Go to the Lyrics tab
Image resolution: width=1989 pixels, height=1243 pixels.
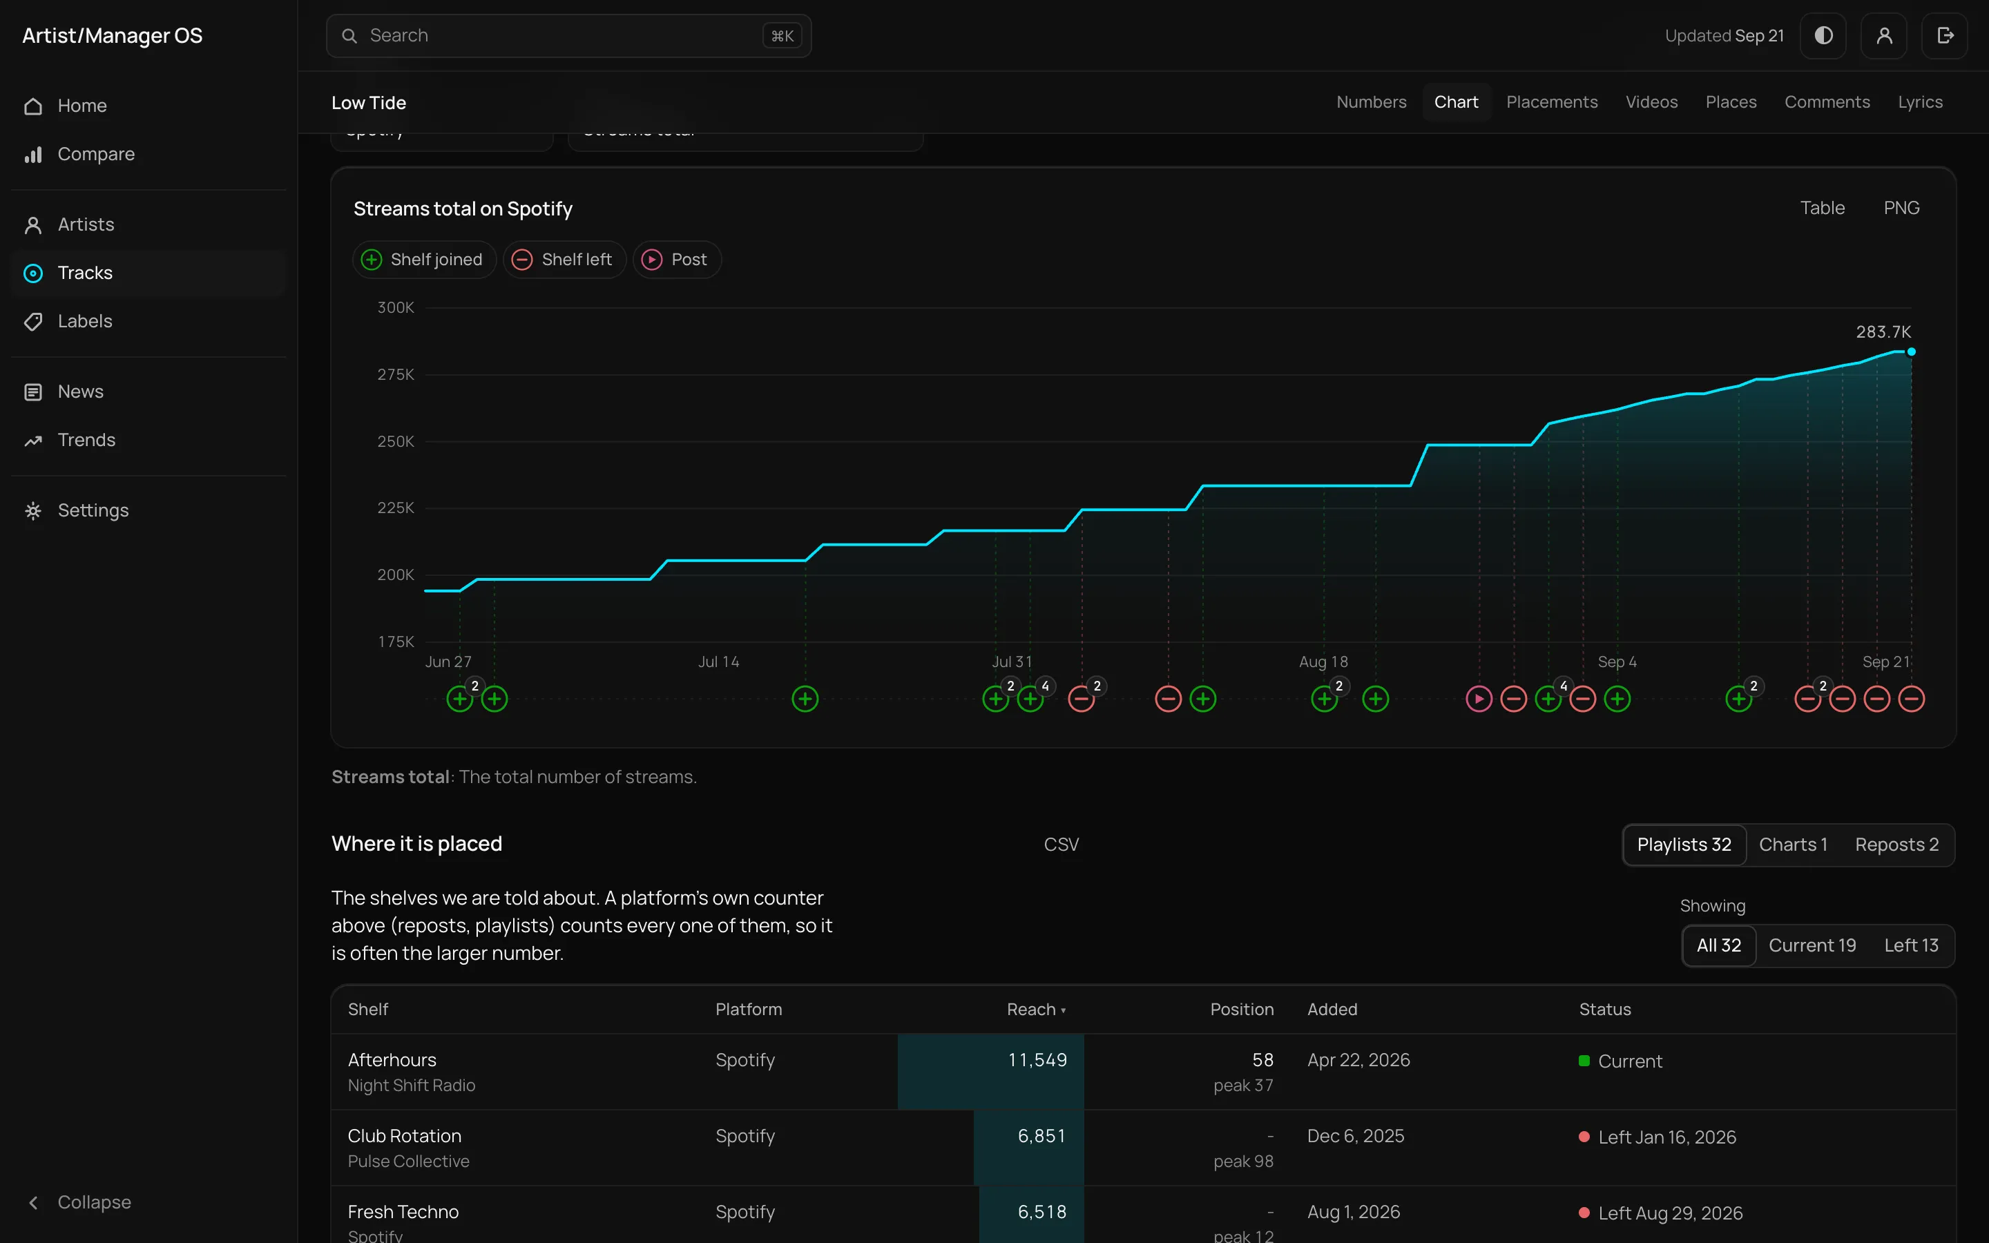click(1920, 103)
